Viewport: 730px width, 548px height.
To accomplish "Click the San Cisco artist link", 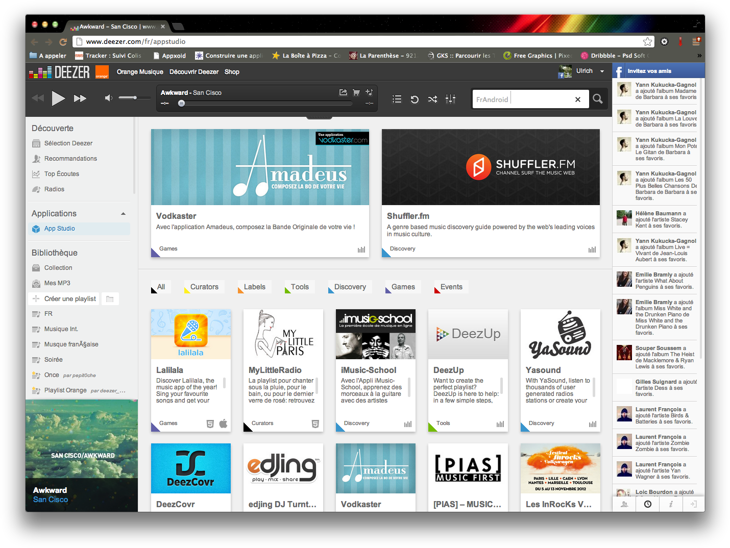I will coord(51,500).
